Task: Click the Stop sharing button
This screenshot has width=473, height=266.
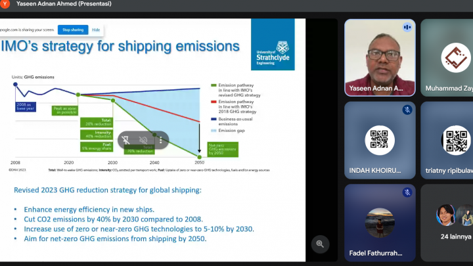Action: point(72,30)
